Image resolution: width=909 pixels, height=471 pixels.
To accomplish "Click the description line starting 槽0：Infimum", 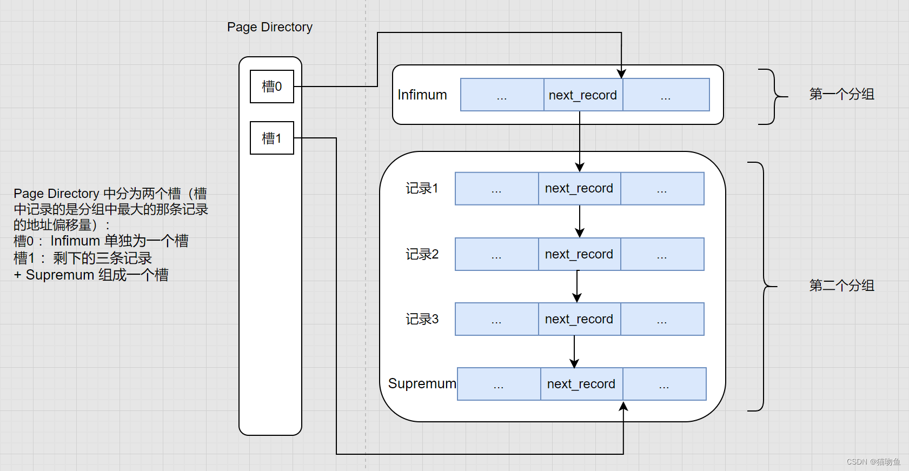I will (x=101, y=241).
